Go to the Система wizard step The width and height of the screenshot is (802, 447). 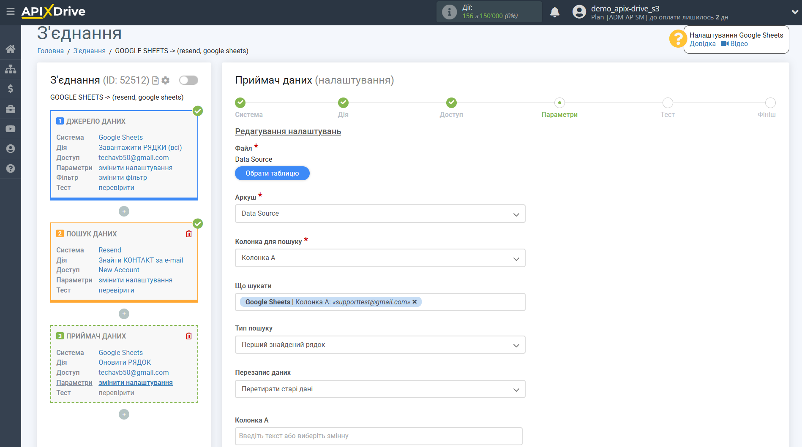coord(240,103)
